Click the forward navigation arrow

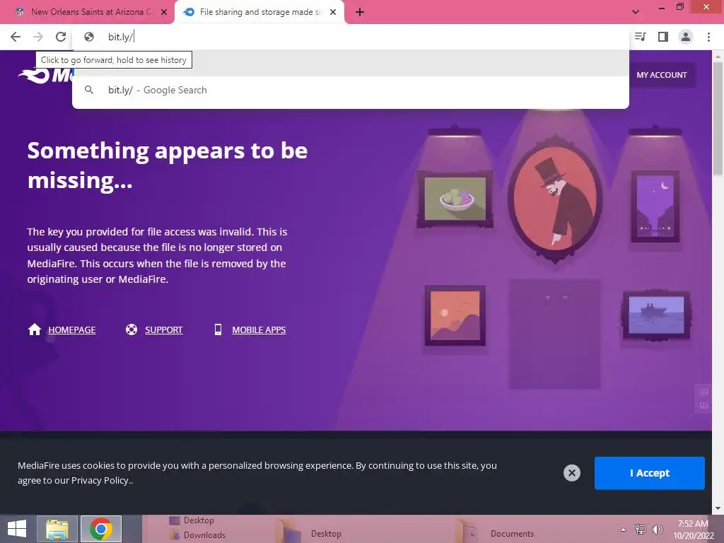click(x=38, y=37)
